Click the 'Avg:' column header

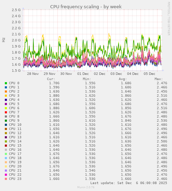pyautogui.click(x=123, y=79)
